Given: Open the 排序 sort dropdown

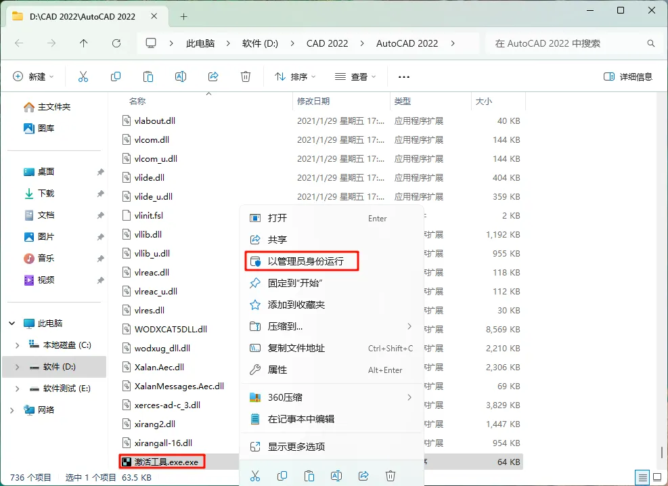Looking at the screenshot, I should 295,76.
